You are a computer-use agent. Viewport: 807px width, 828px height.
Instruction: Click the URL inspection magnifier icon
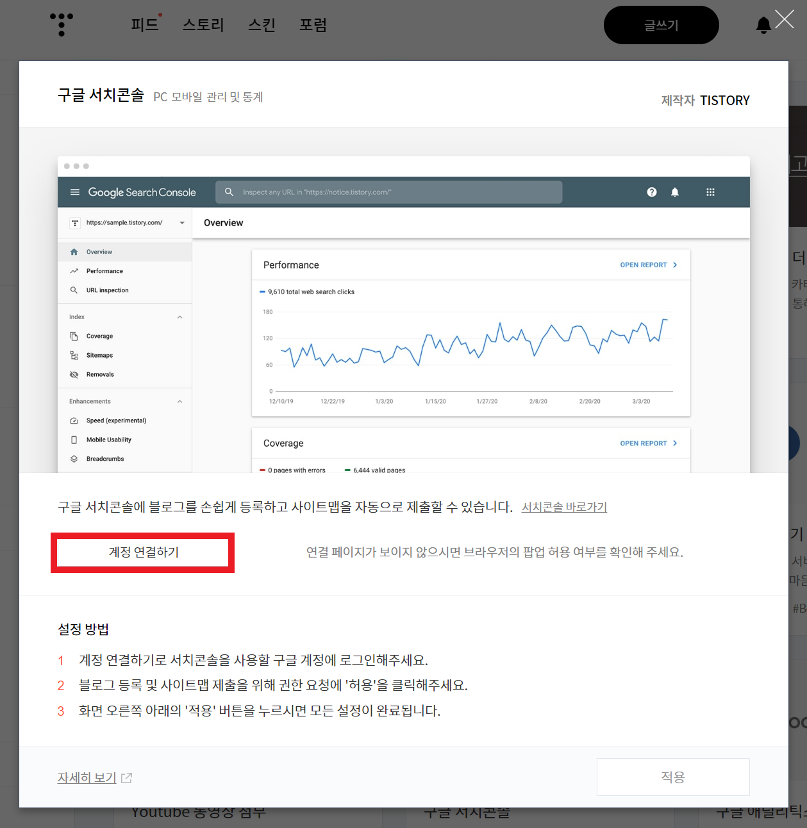pyautogui.click(x=74, y=290)
